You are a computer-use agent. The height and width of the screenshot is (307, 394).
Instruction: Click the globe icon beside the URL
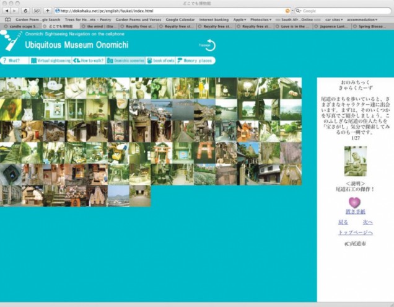coord(57,11)
